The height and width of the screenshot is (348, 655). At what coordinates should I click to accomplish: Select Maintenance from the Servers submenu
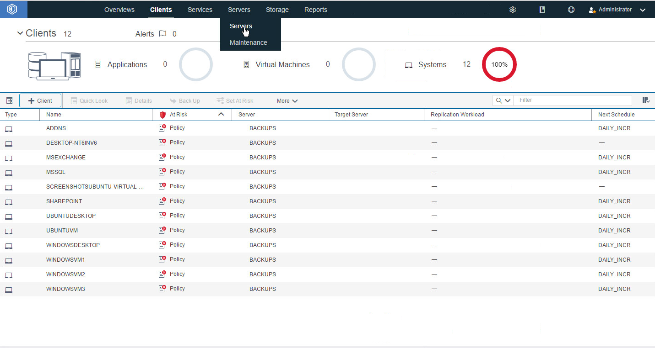(x=248, y=42)
